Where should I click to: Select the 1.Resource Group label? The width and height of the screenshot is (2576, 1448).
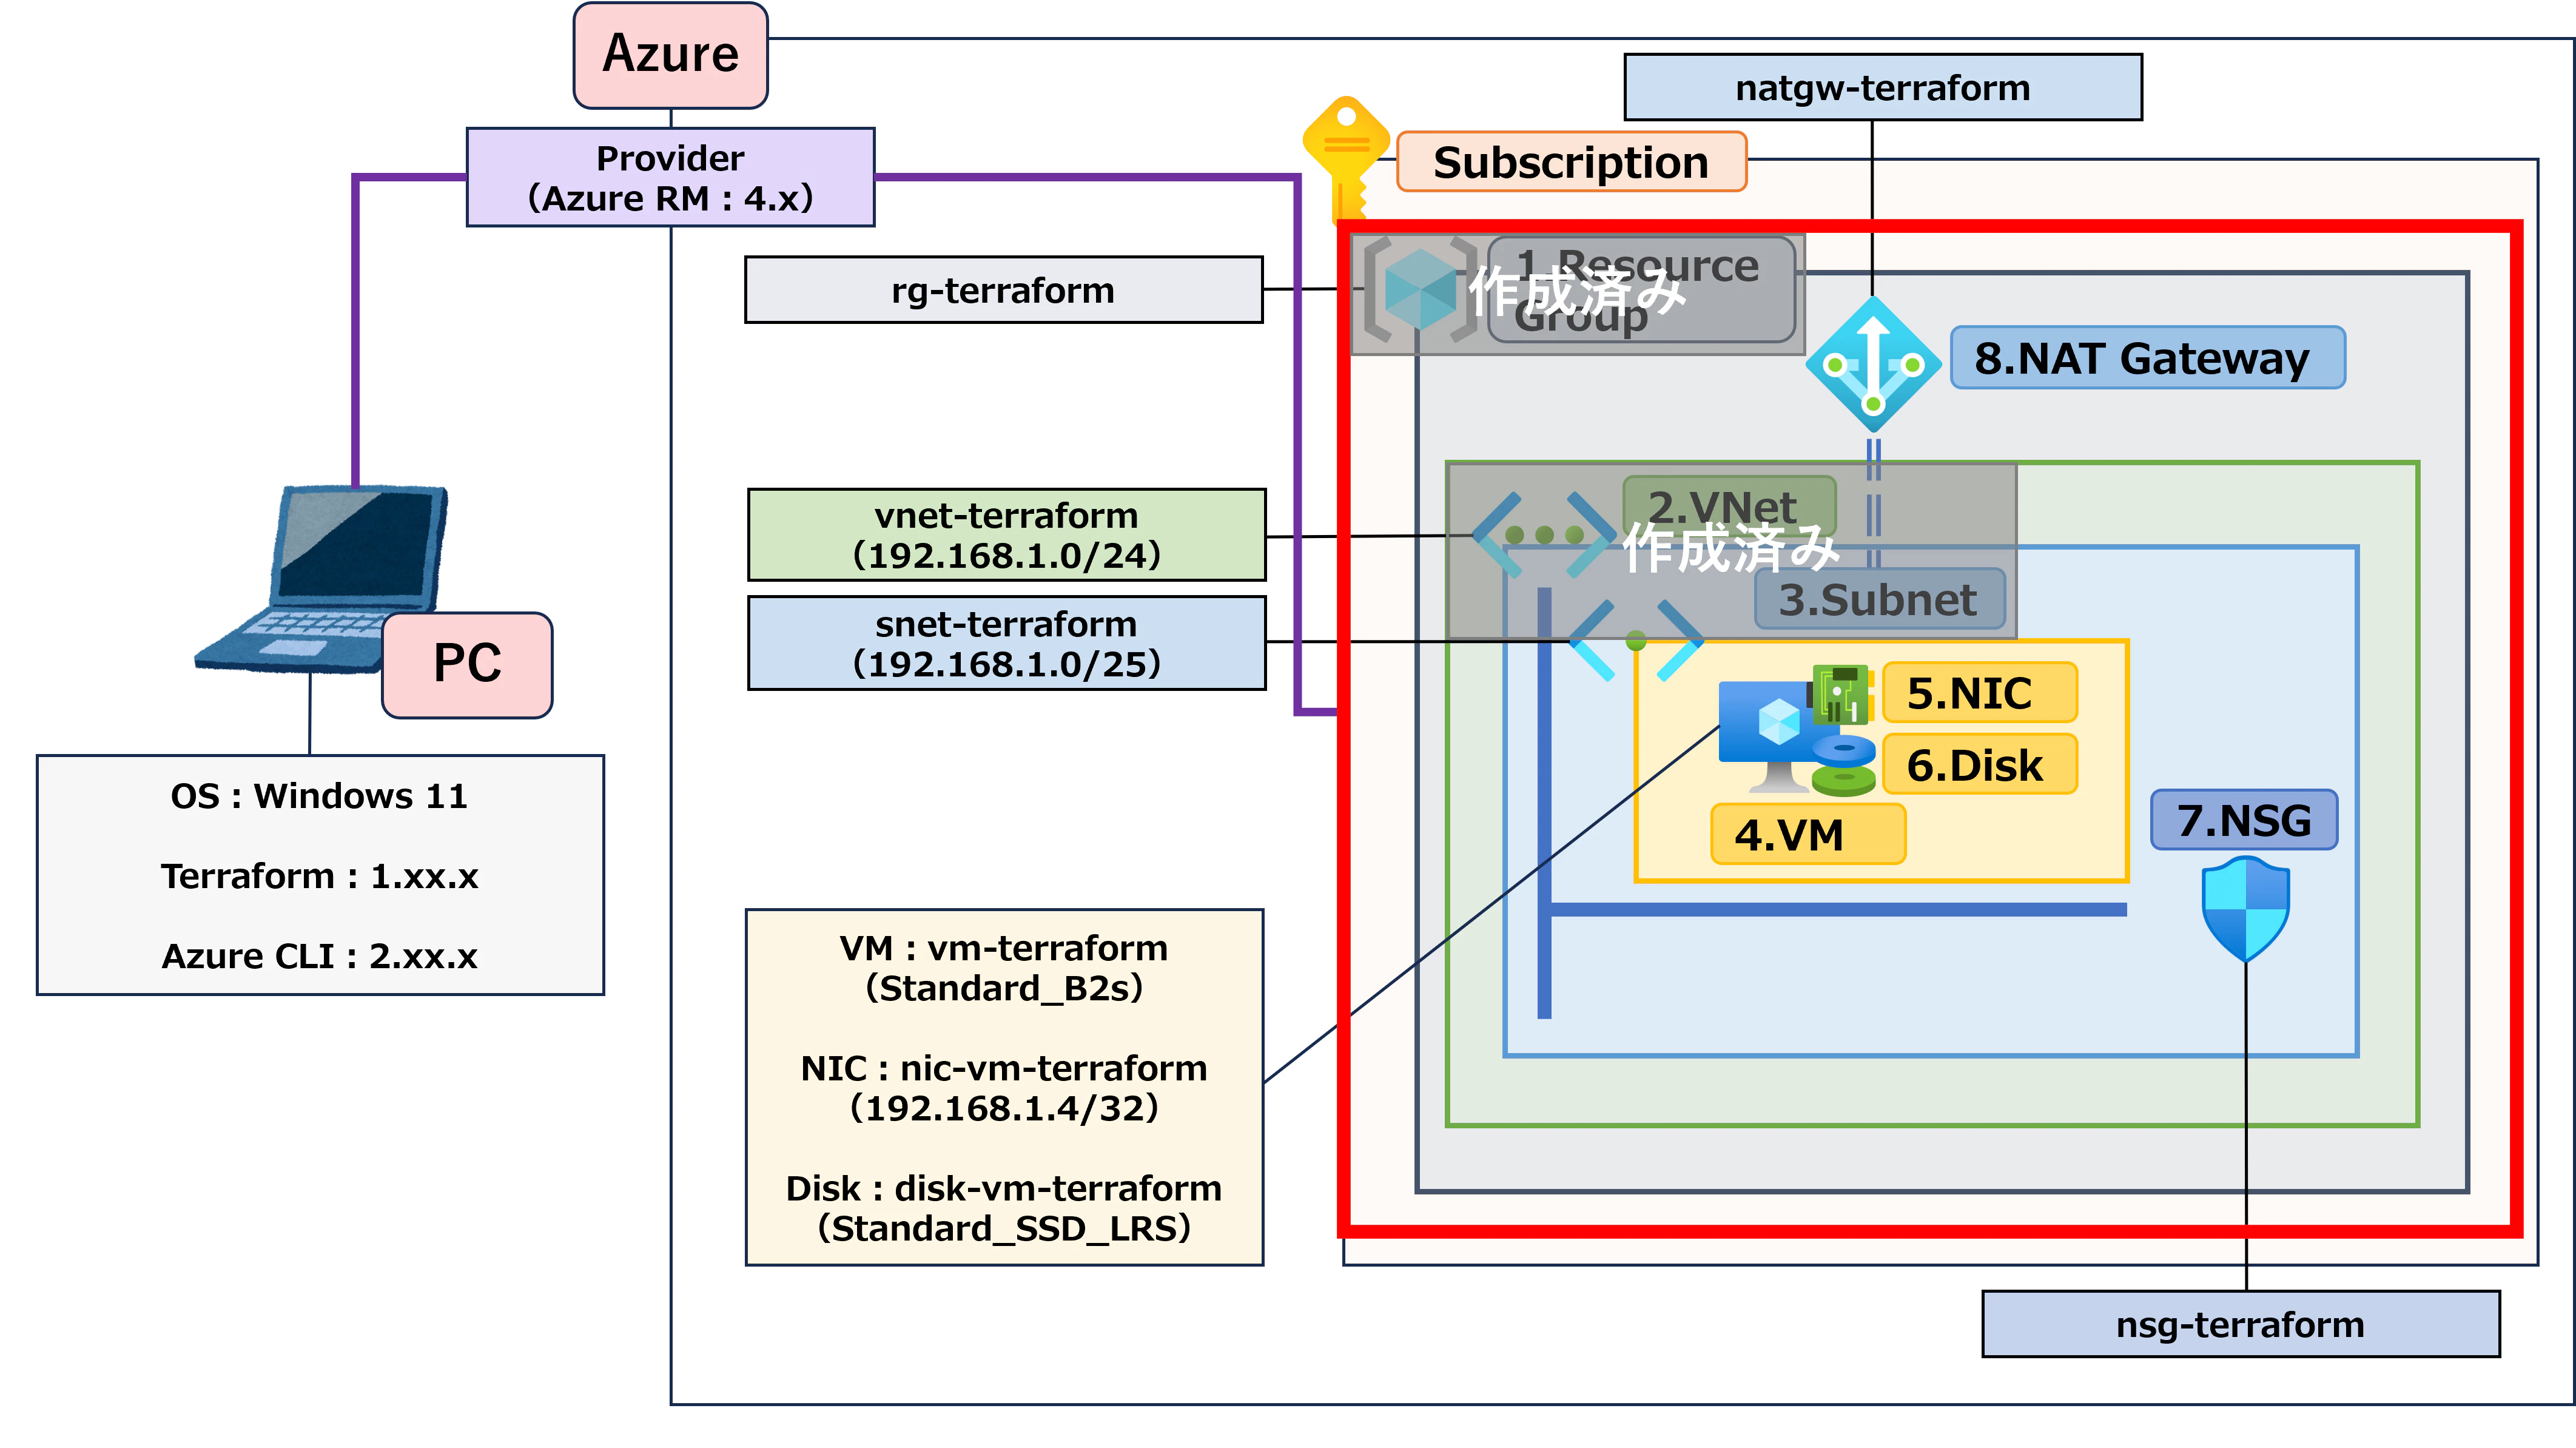tap(1641, 290)
